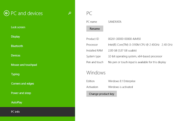Click the PC section heading
Screen dimensions: 181x121
pos(89,13)
